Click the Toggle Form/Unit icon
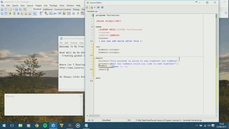This screenshot has width=229, height=129. click(25, 9)
